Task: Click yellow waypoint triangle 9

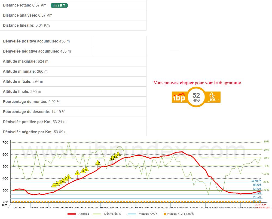Action: [86, 169]
